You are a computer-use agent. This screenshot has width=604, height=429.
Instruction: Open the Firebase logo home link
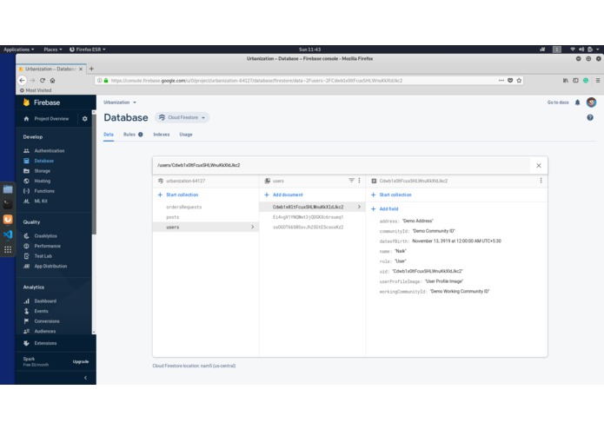(42, 102)
